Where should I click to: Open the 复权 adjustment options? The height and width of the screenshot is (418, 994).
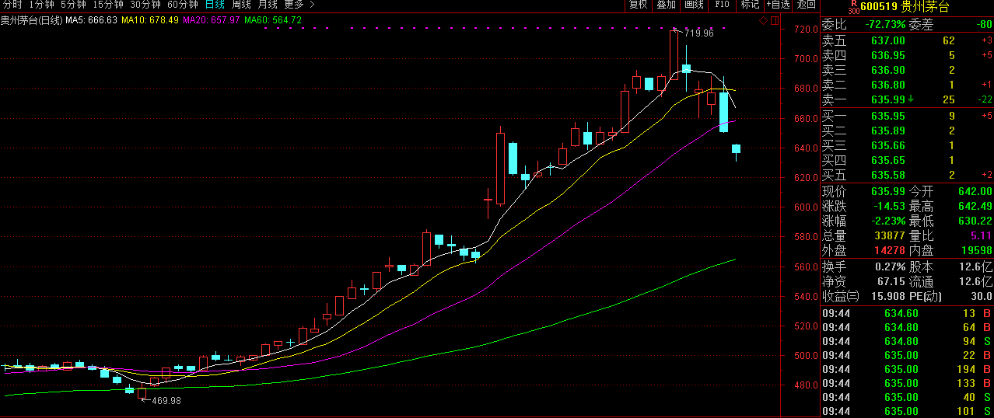point(638,5)
